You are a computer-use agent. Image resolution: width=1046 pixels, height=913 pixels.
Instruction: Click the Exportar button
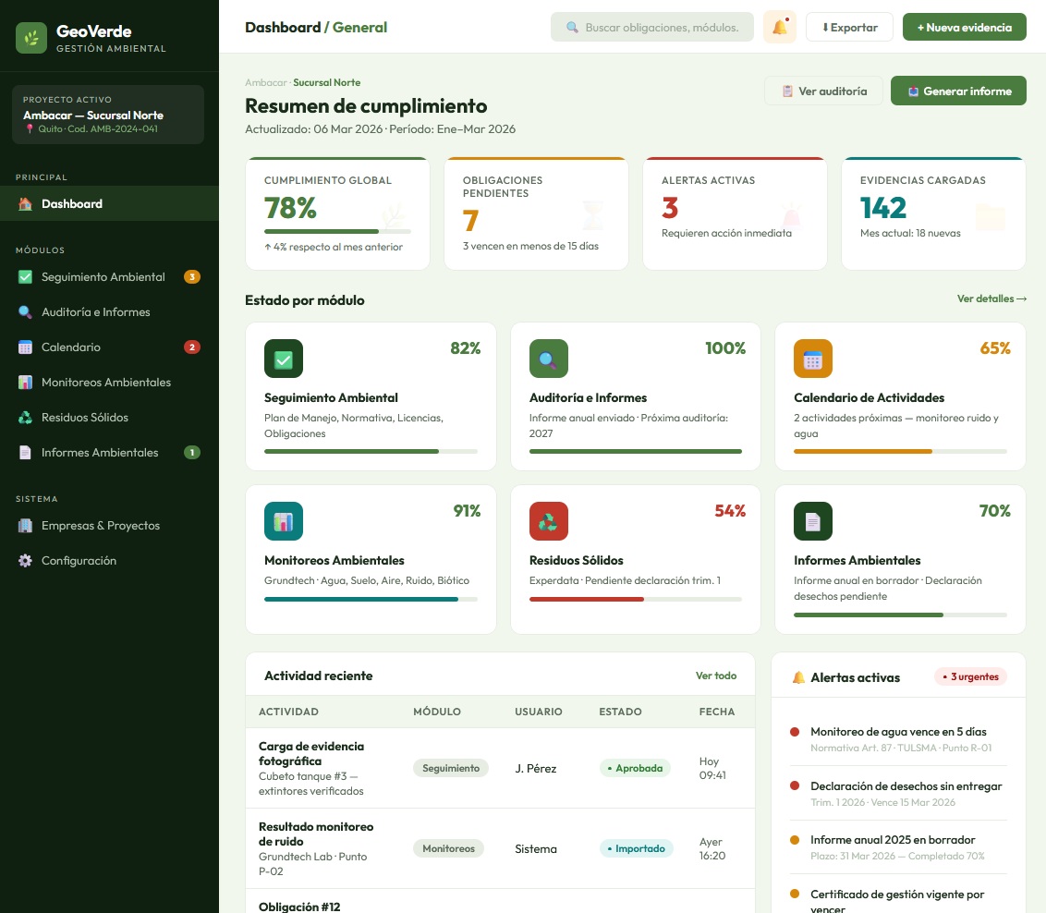point(849,28)
